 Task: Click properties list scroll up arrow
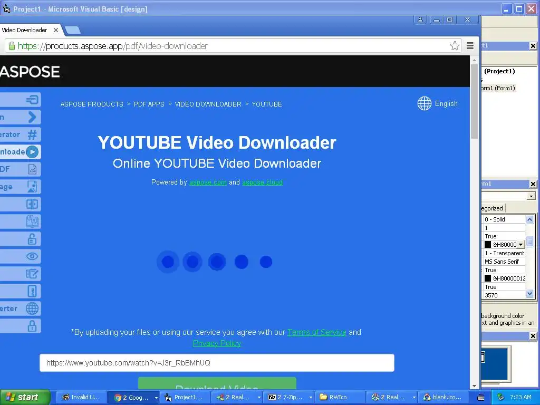coord(529,219)
